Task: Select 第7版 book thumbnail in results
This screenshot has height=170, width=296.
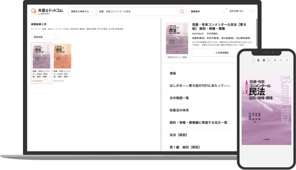Action: pyautogui.click(x=62, y=56)
